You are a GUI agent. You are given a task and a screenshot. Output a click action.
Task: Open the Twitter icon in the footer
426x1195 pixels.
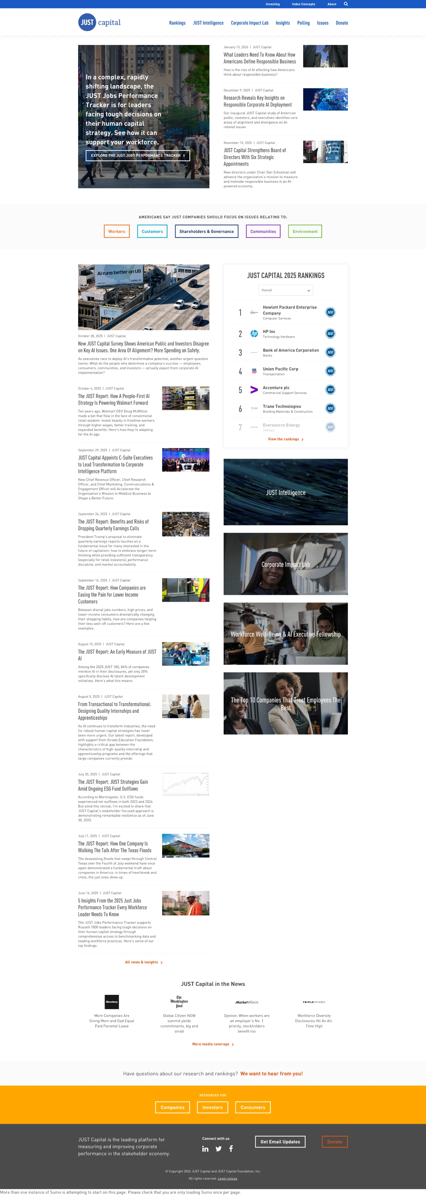[218, 1149]
